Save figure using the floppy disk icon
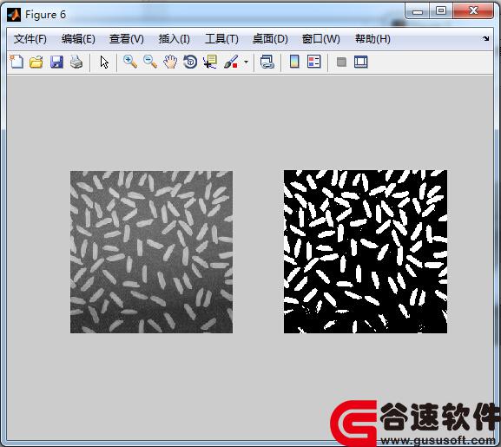The width and height of the screenshot is (501, 447). pos(56,62)
